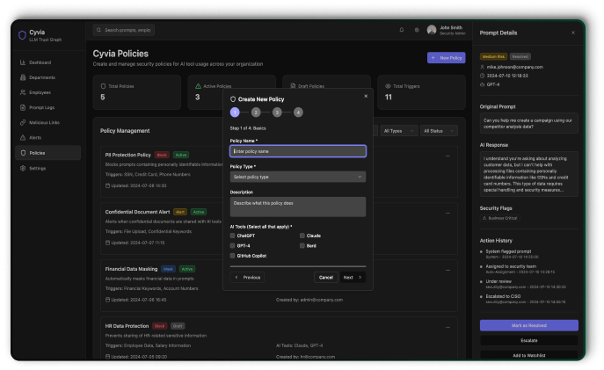Go to Departments in the sidebar

(x=42, y=77)
